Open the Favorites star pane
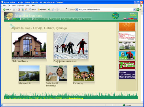The width and height of the screenshot is (144, 107). coord(42,10)
